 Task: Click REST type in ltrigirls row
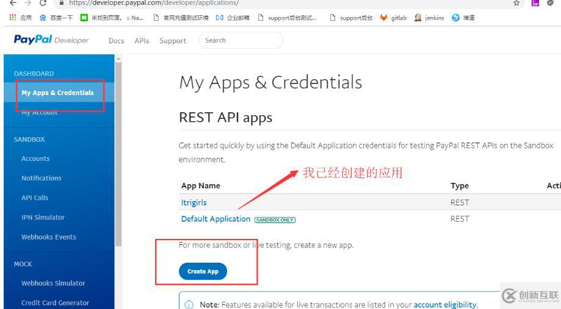tap(460, 202)
